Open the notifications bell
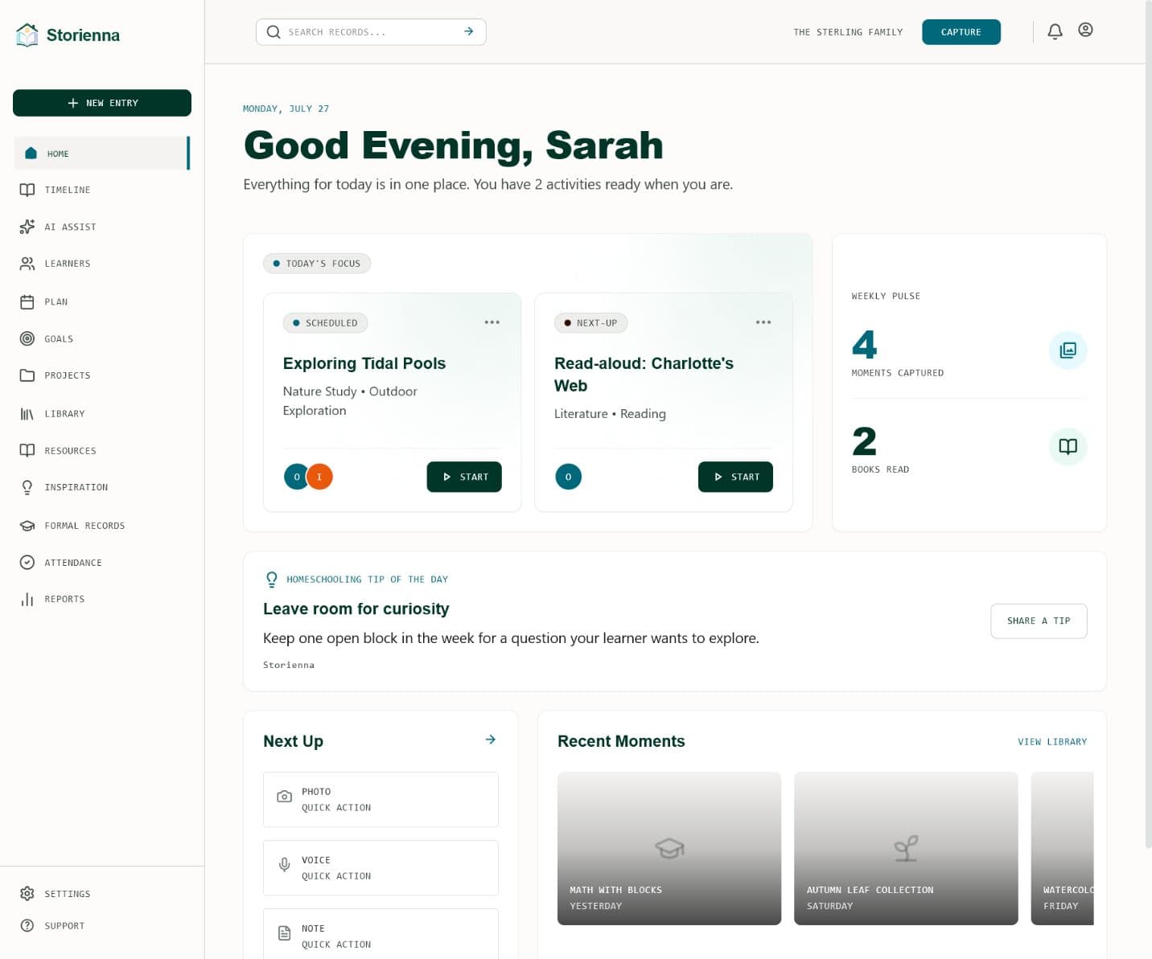Screen dimensions: 1152x959 pyautogui.click(x=1055, y=31)
